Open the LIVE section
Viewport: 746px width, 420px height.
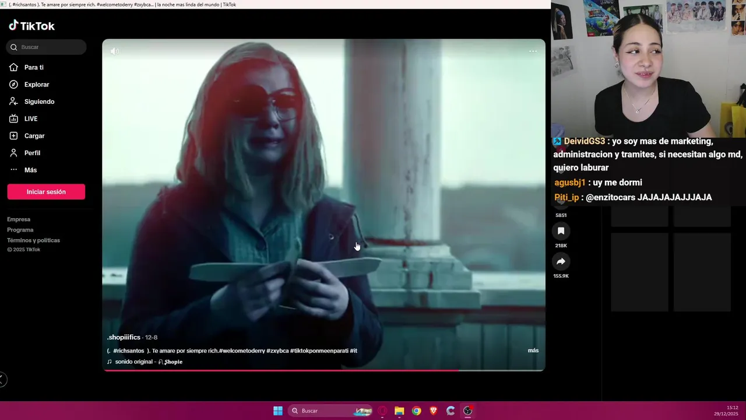pyautogui.click(x=31, y=118)
